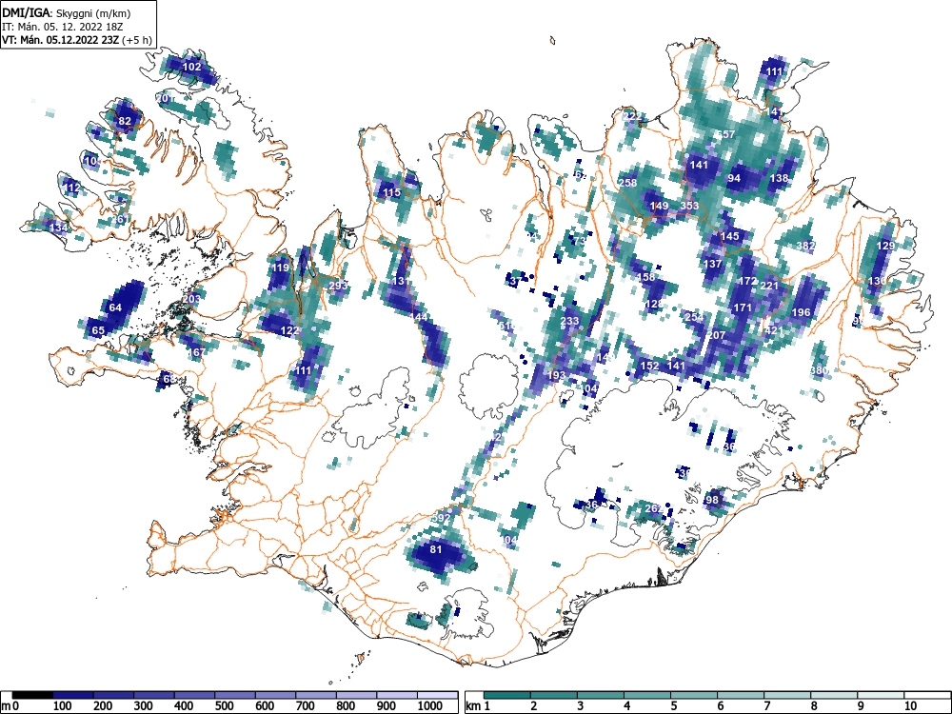
Task: Select the dark navy 100–200 m legend swatch
Action: (x=73, y=695)
